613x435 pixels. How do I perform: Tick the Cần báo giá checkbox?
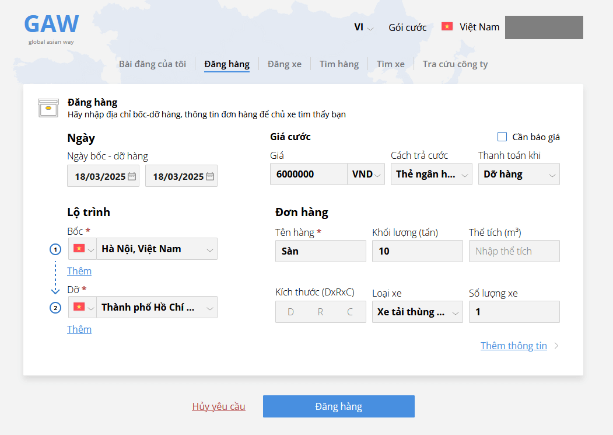[502, 137]
